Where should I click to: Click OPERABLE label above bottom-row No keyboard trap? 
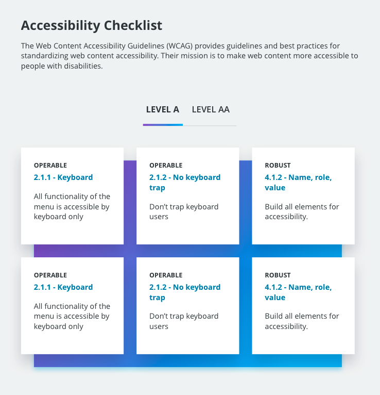click(166, 275)
